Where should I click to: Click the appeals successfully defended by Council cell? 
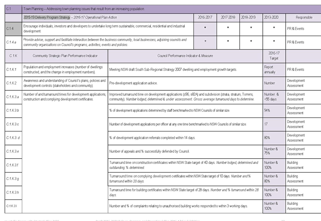point(185,151)
